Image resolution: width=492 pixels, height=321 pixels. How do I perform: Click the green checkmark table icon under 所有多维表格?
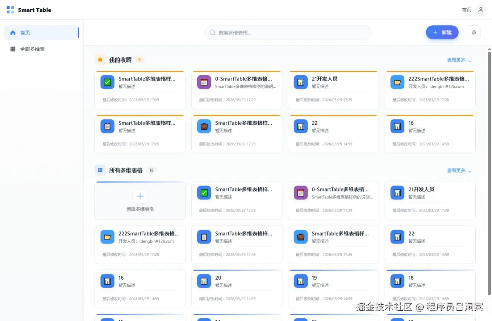pyautogui.click(x=204, y=193)
